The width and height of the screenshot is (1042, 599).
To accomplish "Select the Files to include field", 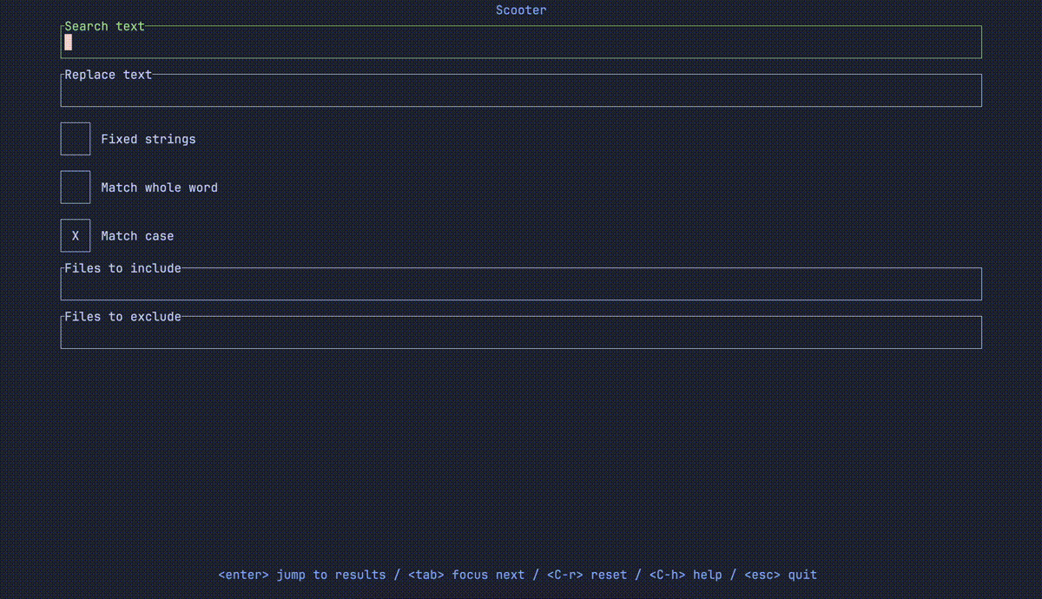I will click(x=521, y=284).
